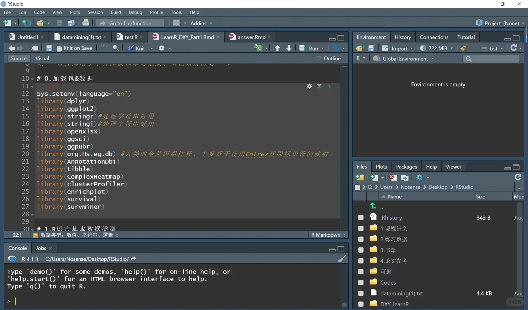Expand the Global Environment dropdown
528x310 pixels.
pos(405,59)
